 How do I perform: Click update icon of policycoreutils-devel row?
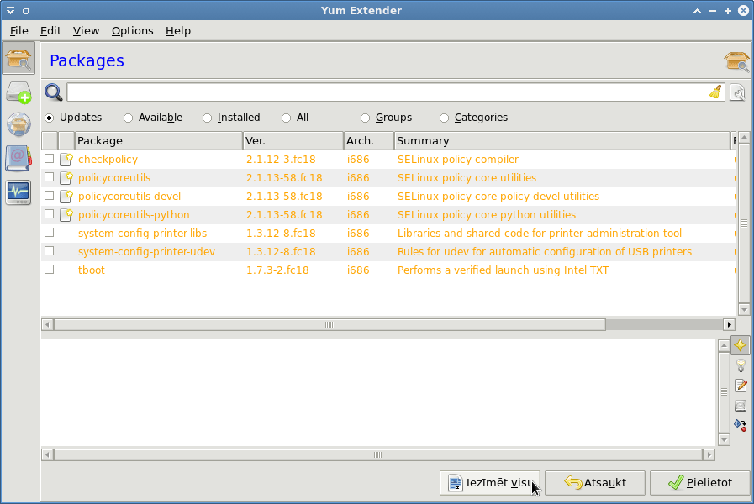(x=66, y=196)
